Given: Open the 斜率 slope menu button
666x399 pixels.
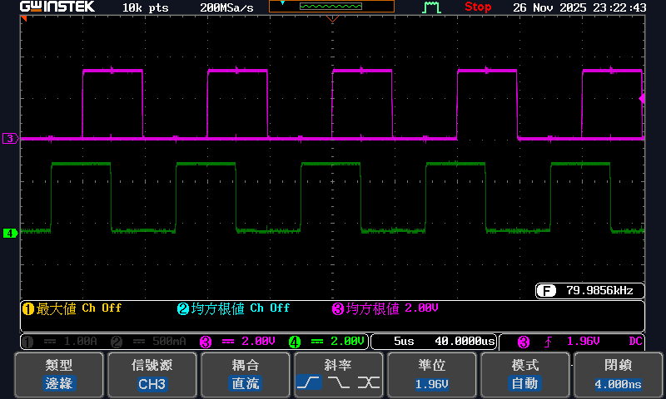Looking at the screenshot, I should click(338, 375).
